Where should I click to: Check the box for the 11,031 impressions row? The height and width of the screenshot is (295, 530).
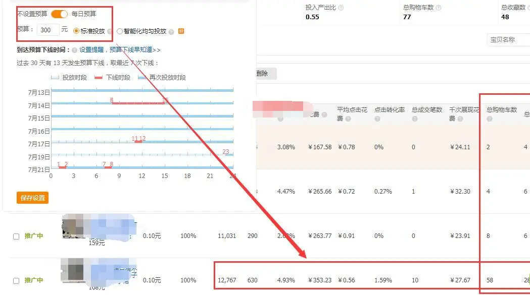point(16,236)
